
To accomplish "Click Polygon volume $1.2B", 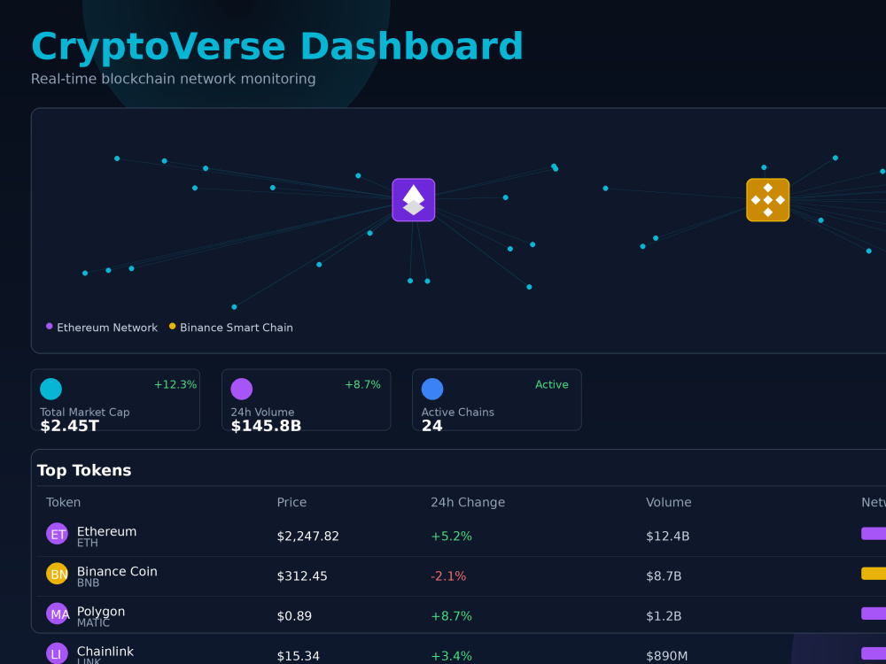I will tap(664, 616).
